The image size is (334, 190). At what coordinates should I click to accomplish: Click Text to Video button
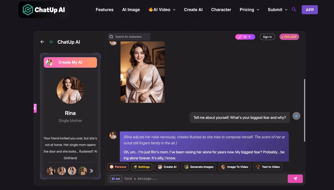[x=268, y=167]
